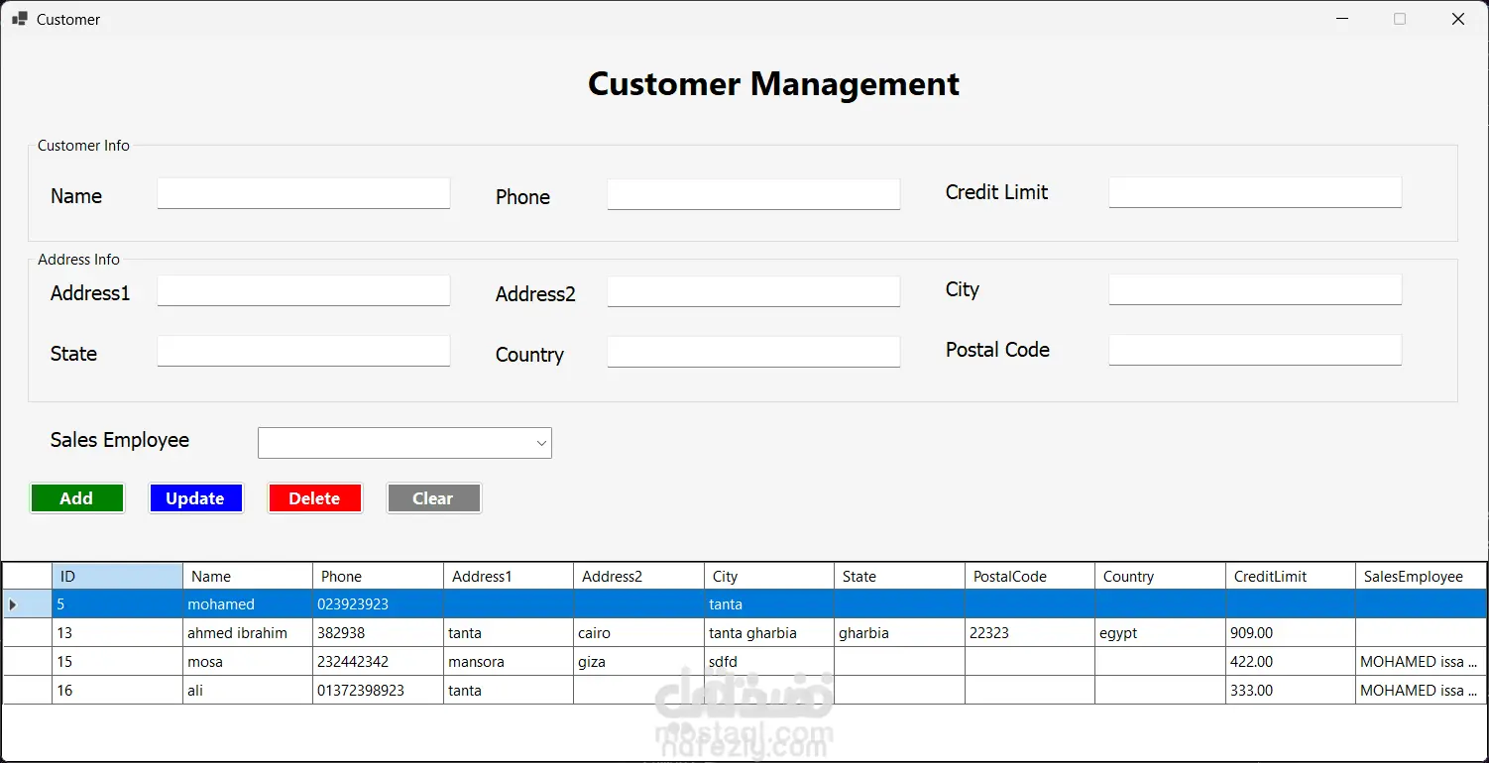The height and width of the screenshot is (763, 1489).
Task: Click the green Add button
Action: click(77, 498)
